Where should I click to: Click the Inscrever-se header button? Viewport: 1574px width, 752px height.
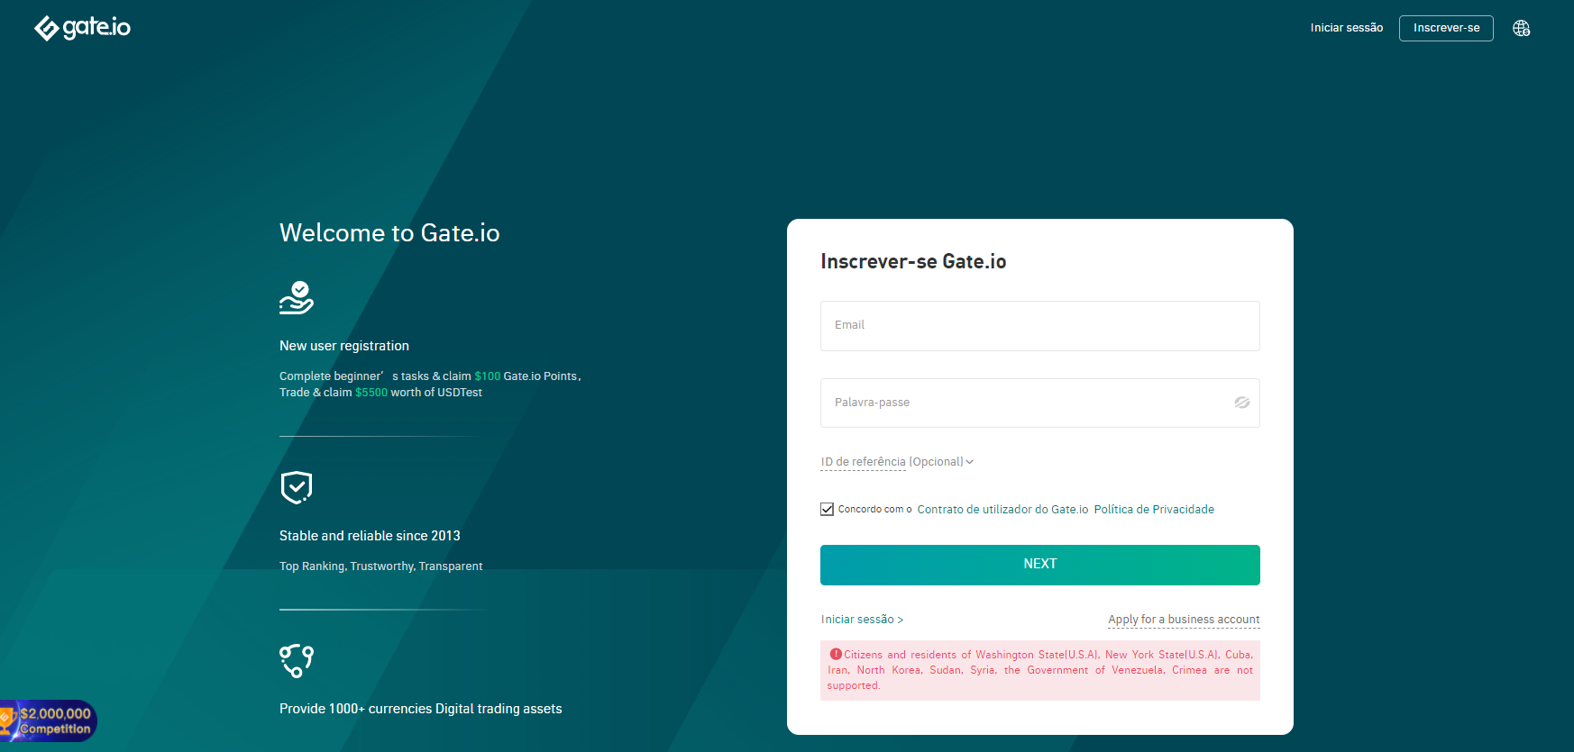click(x=1446, y=28)
